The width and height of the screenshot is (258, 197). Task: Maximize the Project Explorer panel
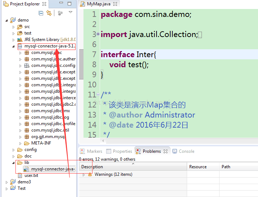[69, 4]
